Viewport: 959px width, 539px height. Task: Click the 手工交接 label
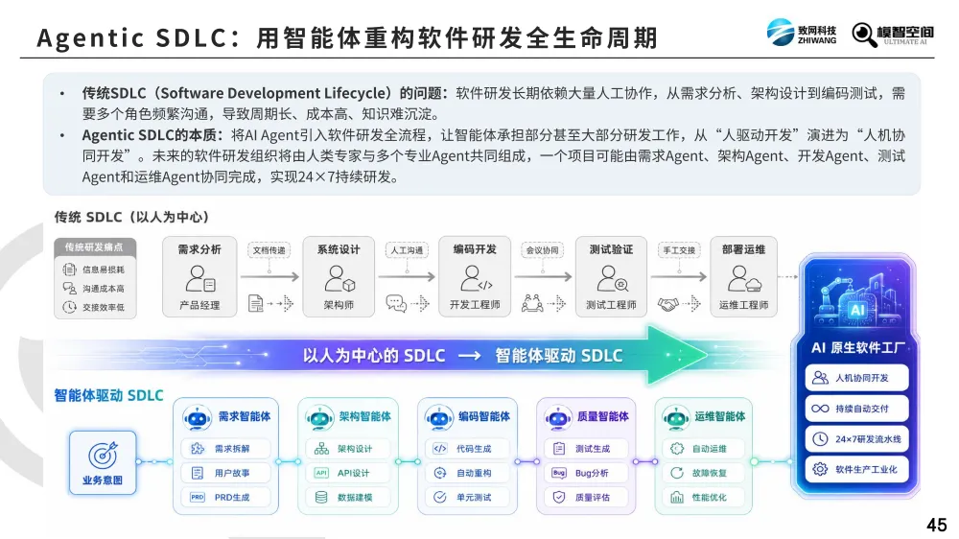tap(679, 250)
